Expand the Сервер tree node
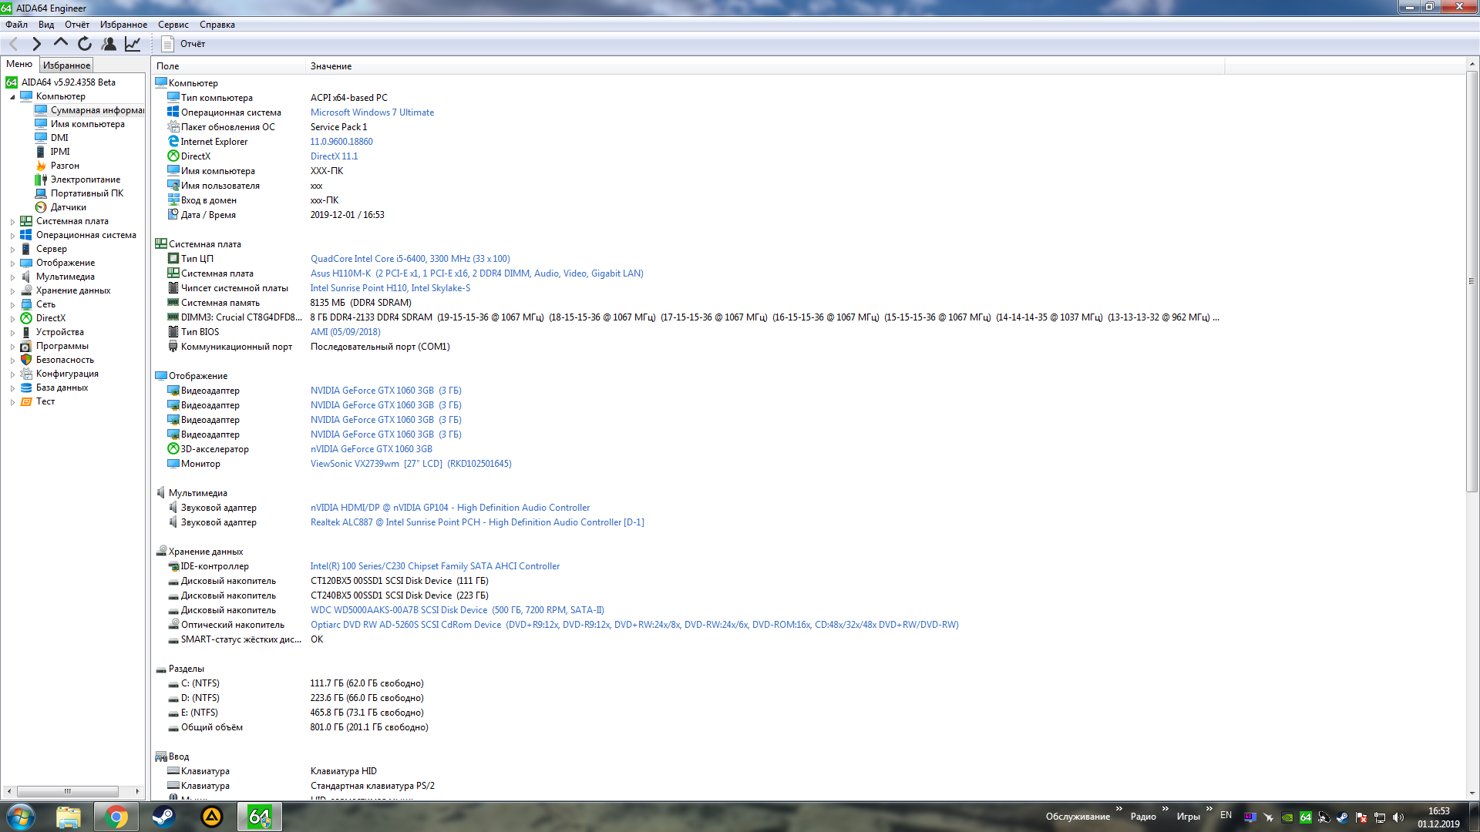Image resolution: width=1480 pixels, height=832 pixels. (12, 250)
